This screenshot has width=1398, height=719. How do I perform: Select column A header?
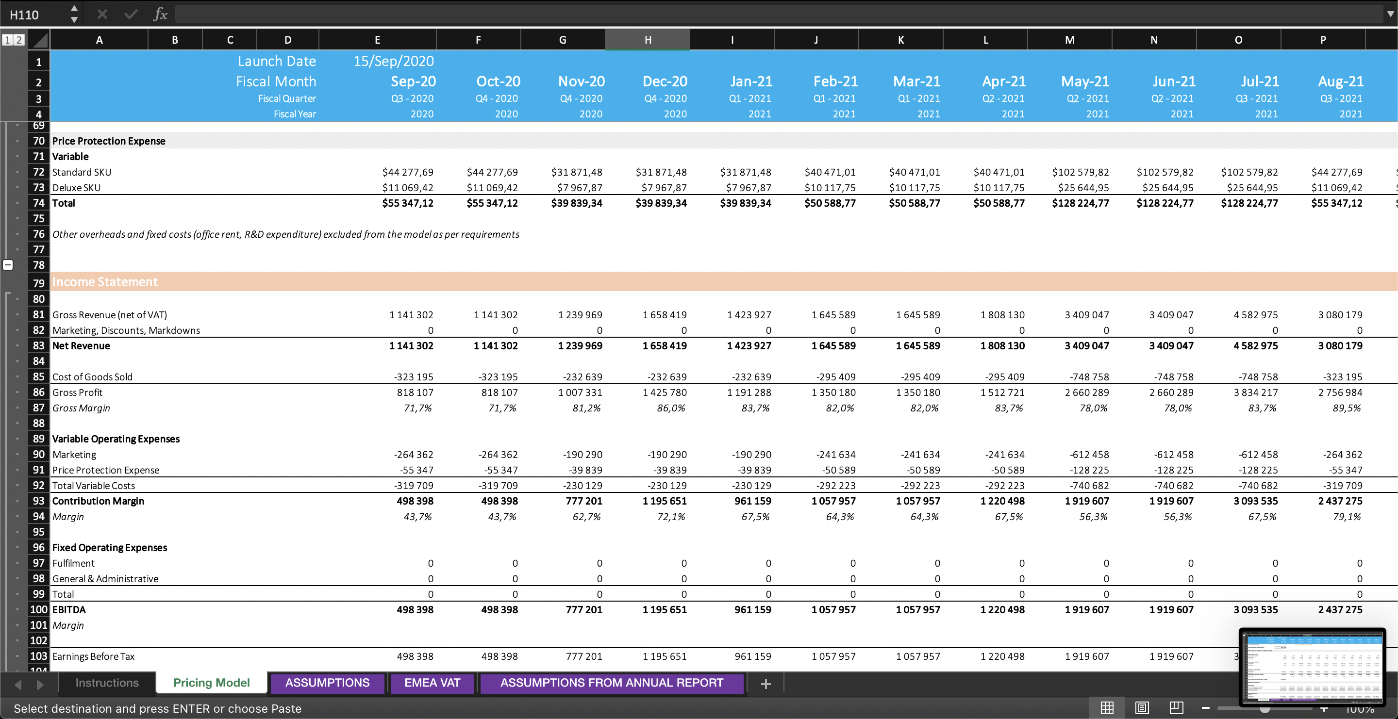coord(99,40)
